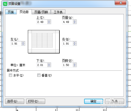The image size is (131, 111).
Task: Click the bottom margin field showing 2.01
Action: [42, 65]
